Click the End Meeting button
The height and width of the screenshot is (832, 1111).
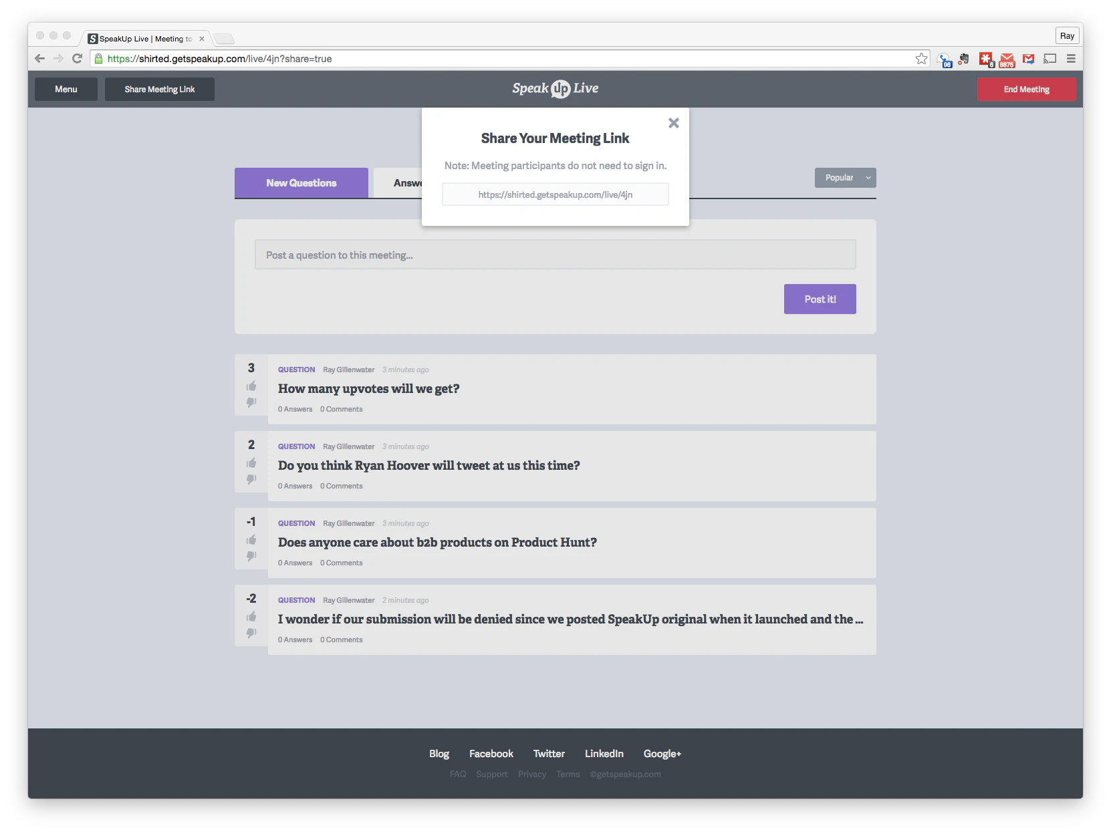pyautogui.click(x=1027, y=90)
